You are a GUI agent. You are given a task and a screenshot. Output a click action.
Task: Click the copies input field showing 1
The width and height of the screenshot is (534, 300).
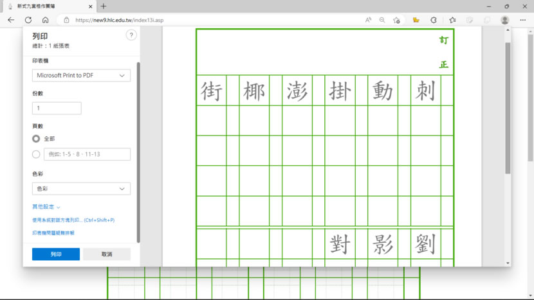click(57, 108)
